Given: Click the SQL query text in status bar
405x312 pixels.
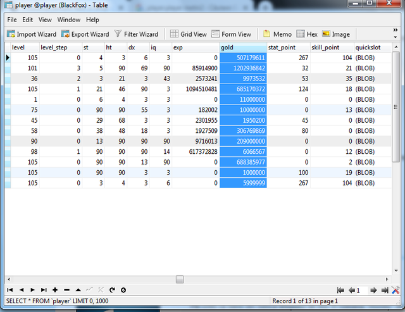Looking at the screenshot, I should coord(58,301).
